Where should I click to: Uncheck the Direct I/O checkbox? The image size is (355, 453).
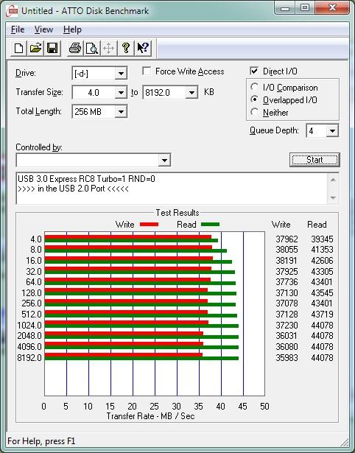(254, 71)
